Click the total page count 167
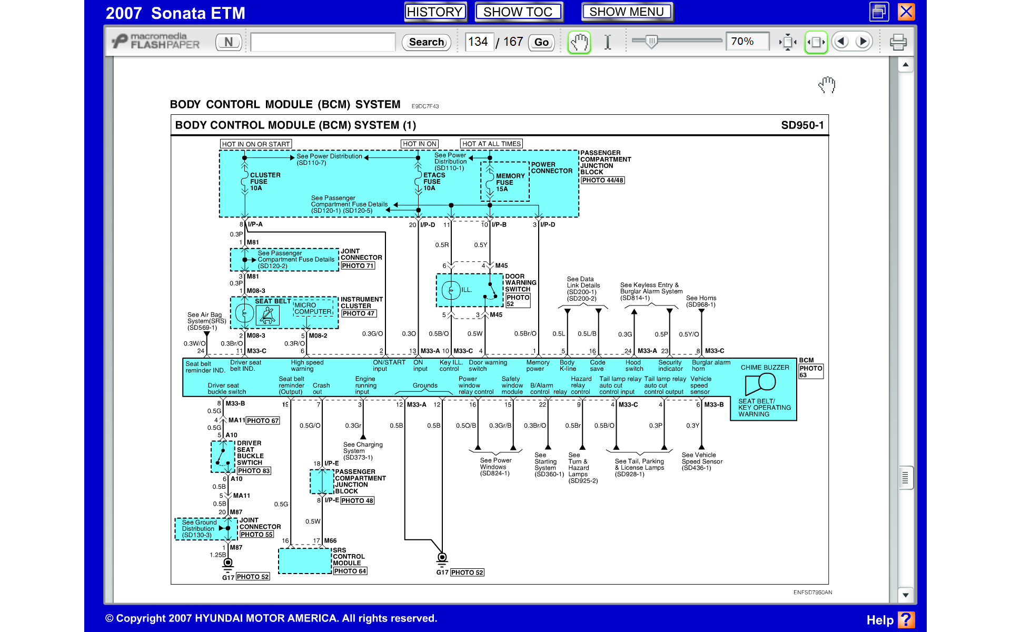Image resolution: width=1011 pixels, height=632 pixels. (x=513, y=42)
